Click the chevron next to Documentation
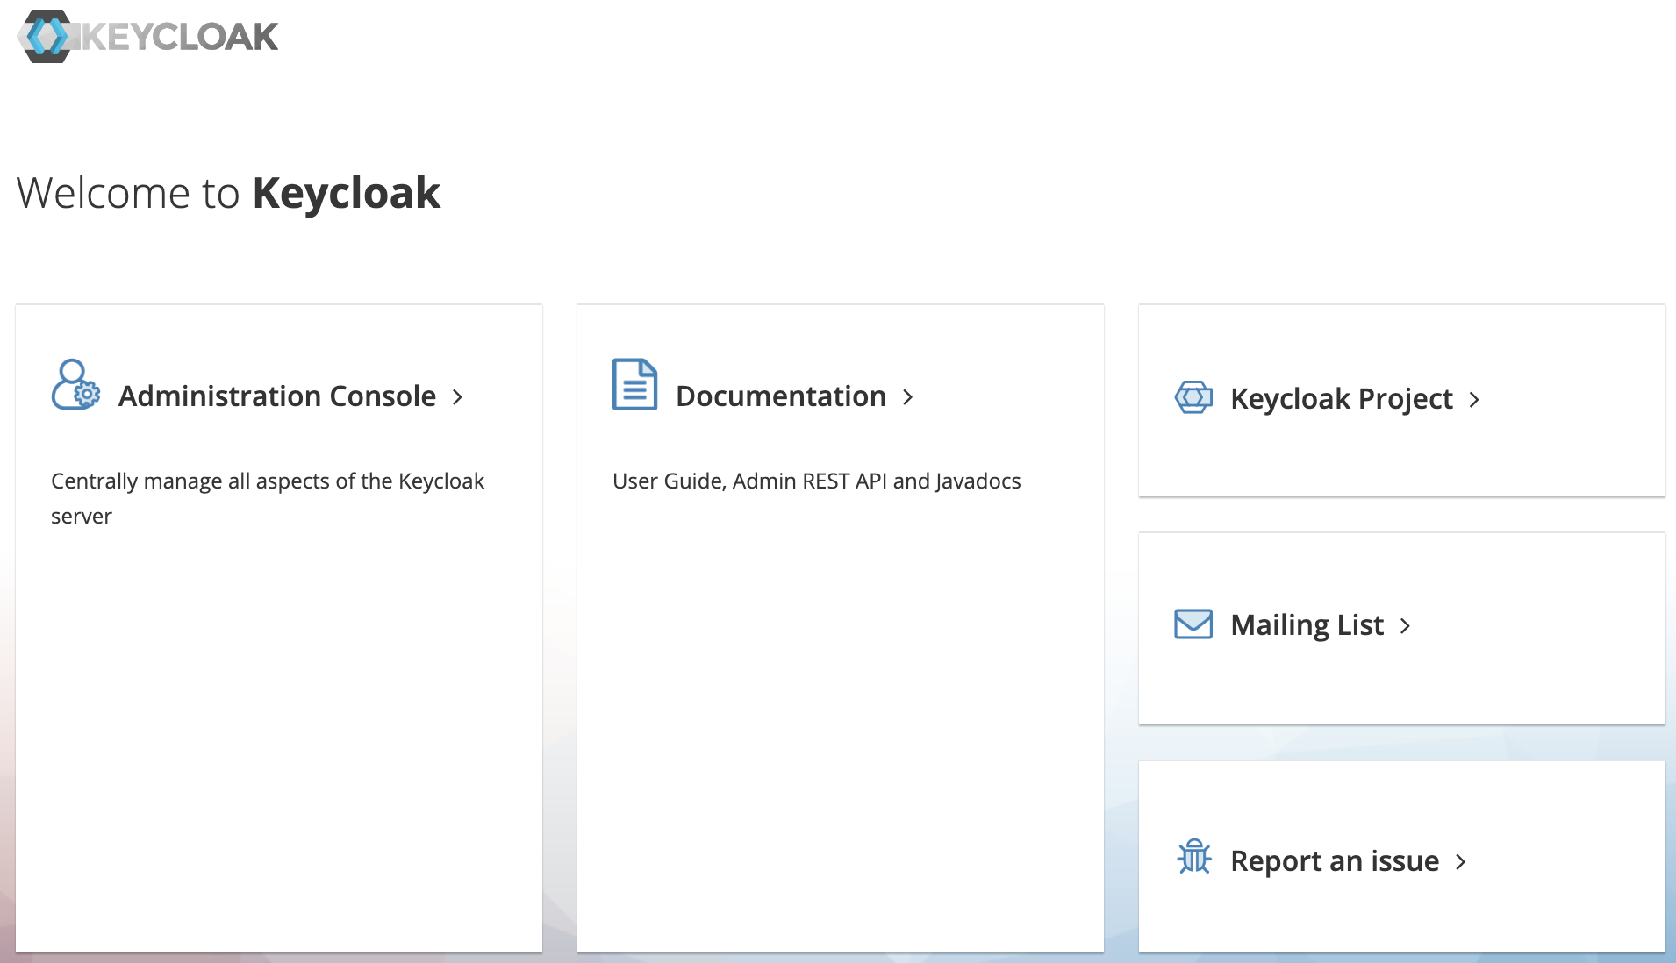 pos(908,397)
